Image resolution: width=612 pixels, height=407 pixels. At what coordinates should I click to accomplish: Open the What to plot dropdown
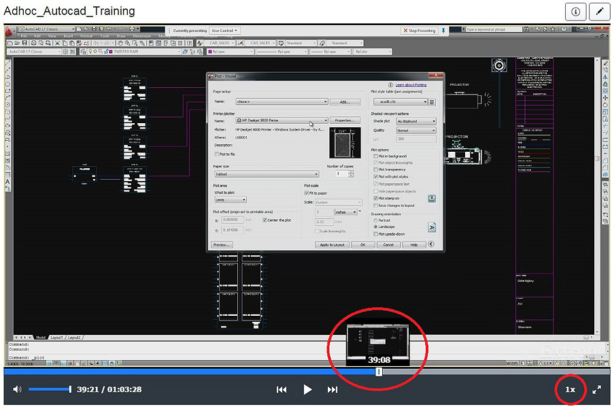pos(244,199)
